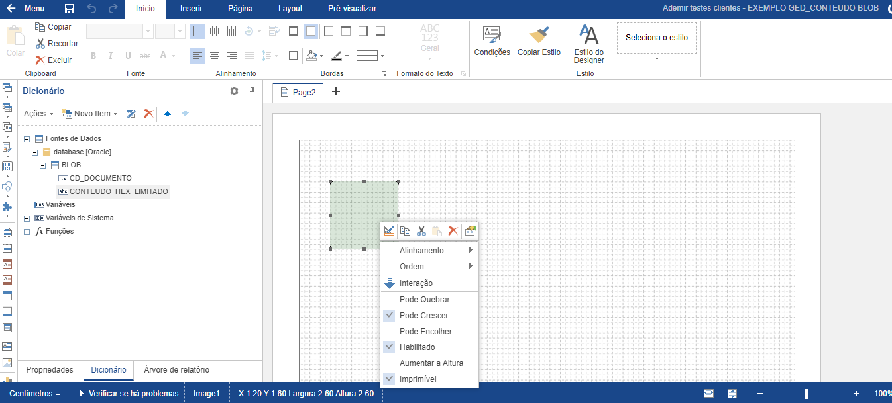892x403 pixels.
Task: Click the Recortar scissors icon in Clipboard
Action: click(x=40, y=44)
